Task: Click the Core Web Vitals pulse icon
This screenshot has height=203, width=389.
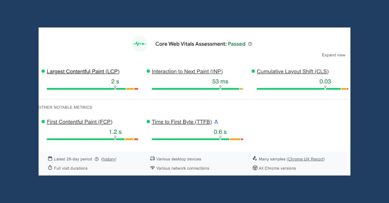Action: [139, 44]
